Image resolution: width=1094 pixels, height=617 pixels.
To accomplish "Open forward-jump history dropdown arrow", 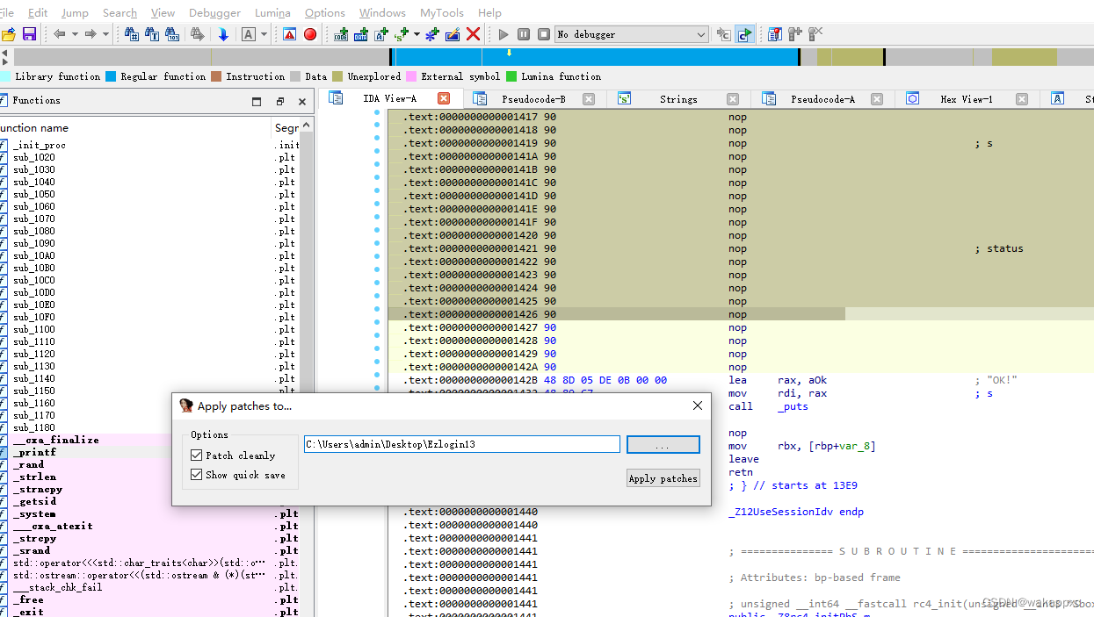I will 105,34.
